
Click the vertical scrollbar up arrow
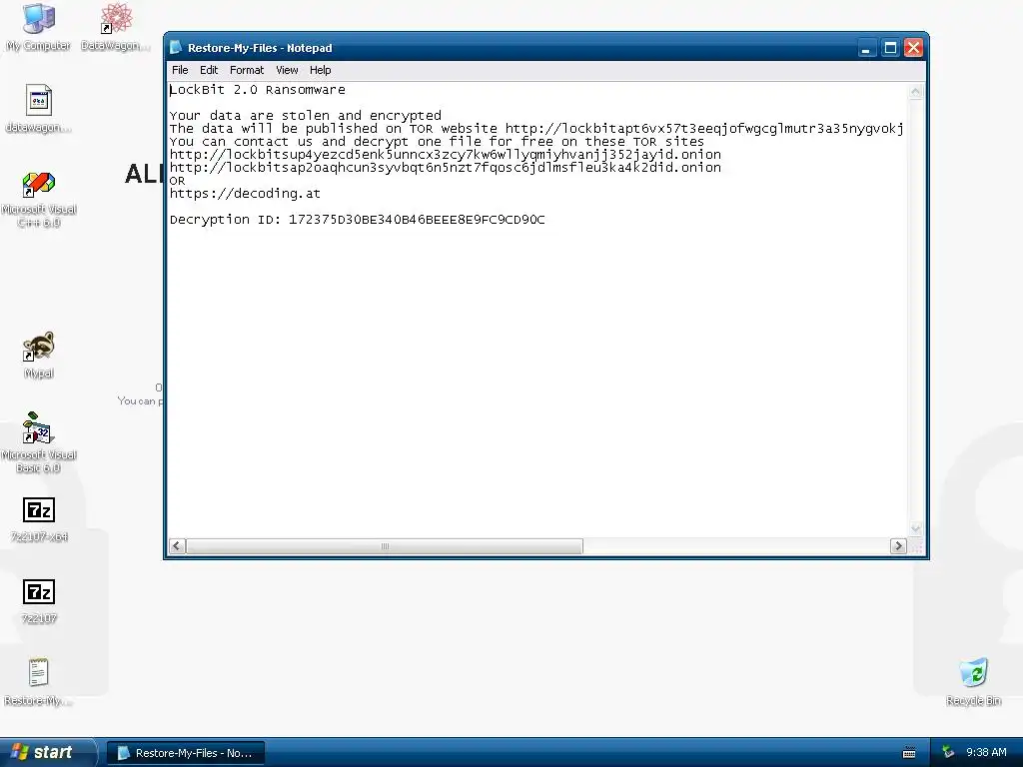[915, 92]
